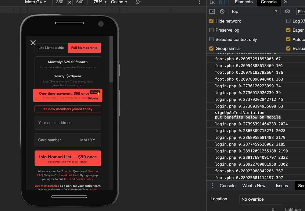Enable Preserve log checkbox

(211, 30)
